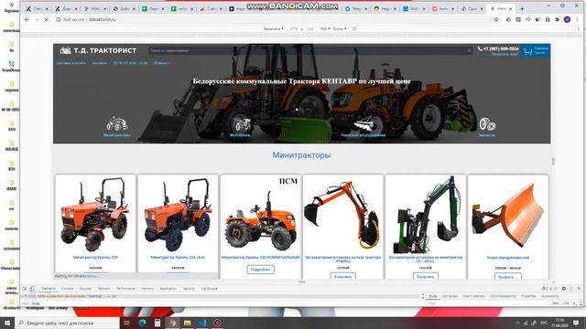Screen dimensions: 586x329
Task: Bookmark this page with the star
Action: (496, 19)
